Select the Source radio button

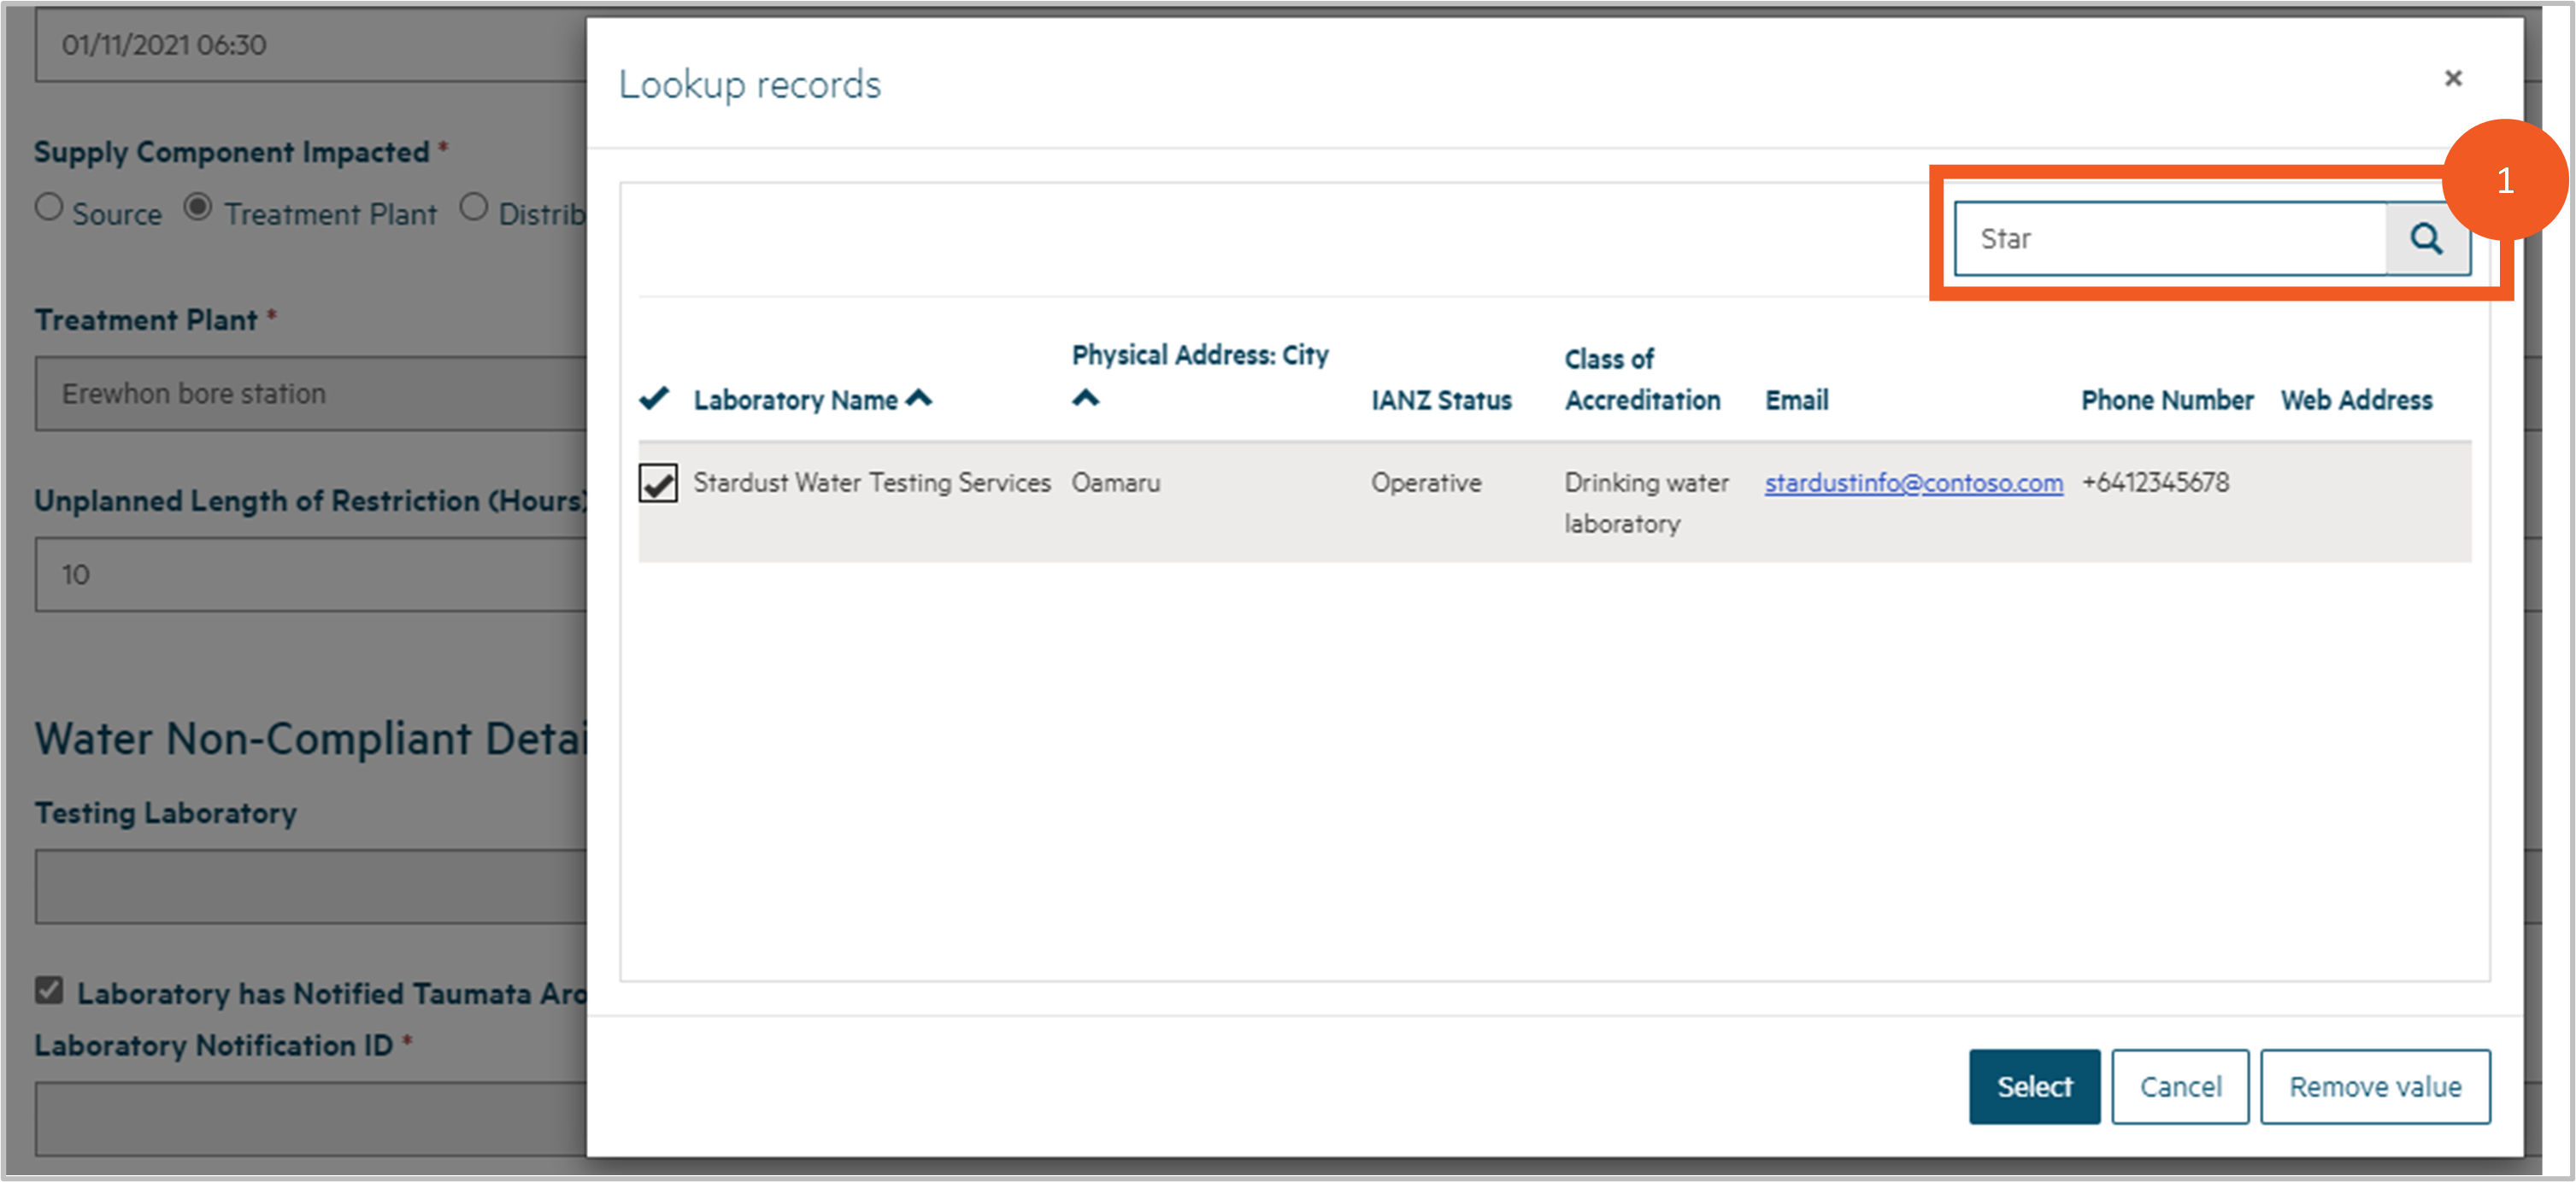[49, 208]
